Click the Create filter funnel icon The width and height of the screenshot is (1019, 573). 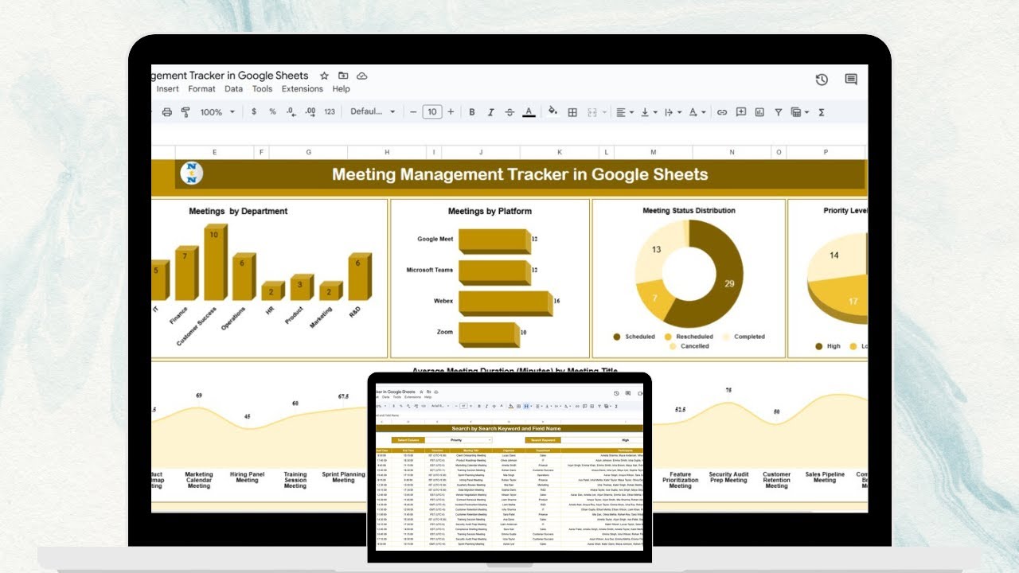tap(779, 112)
